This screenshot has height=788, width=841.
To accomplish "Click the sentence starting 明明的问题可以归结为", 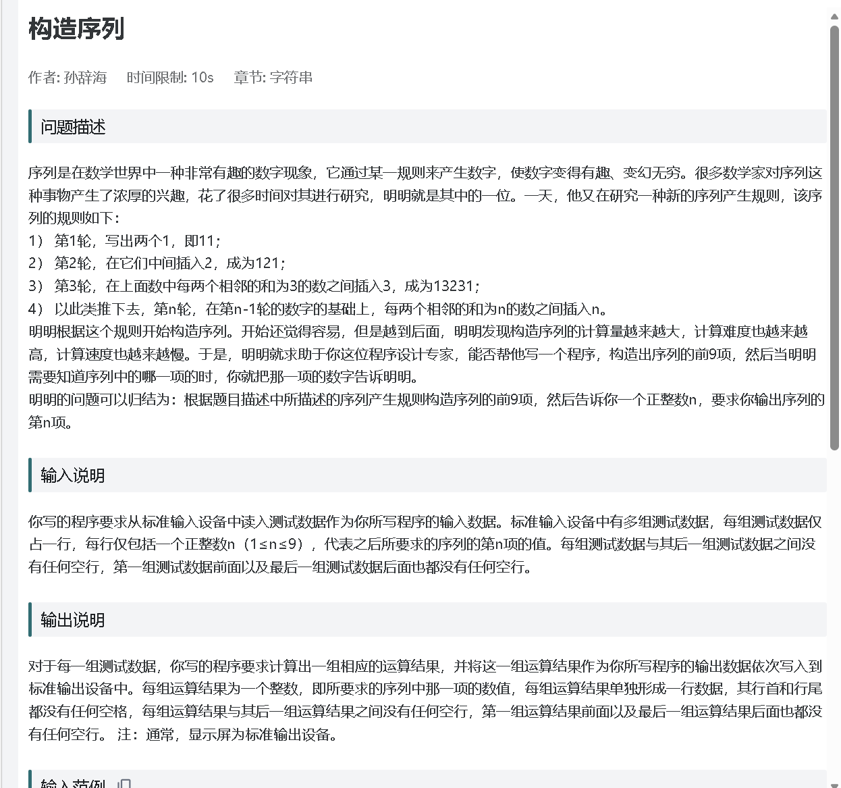I will (x=426, y=411).
